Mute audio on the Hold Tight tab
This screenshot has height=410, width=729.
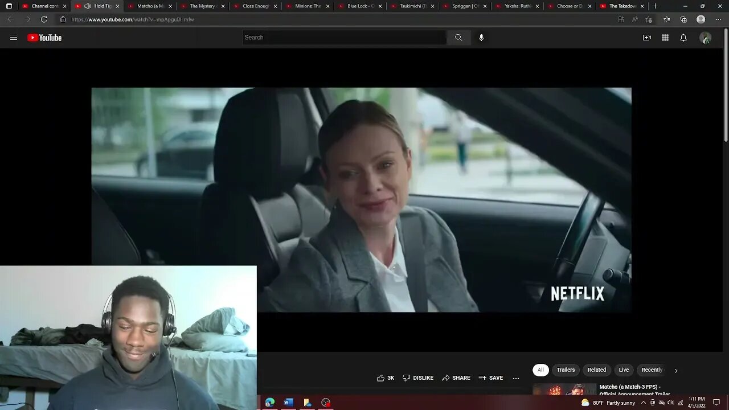[x=87, y=6]
